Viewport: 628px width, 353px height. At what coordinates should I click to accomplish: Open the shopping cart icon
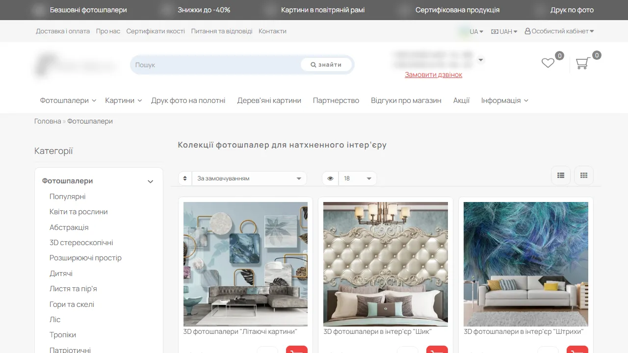click(582, 63)
